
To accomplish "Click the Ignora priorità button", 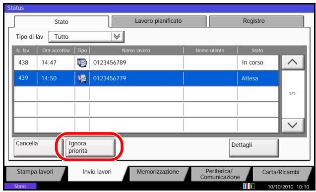I will point(90,148).
